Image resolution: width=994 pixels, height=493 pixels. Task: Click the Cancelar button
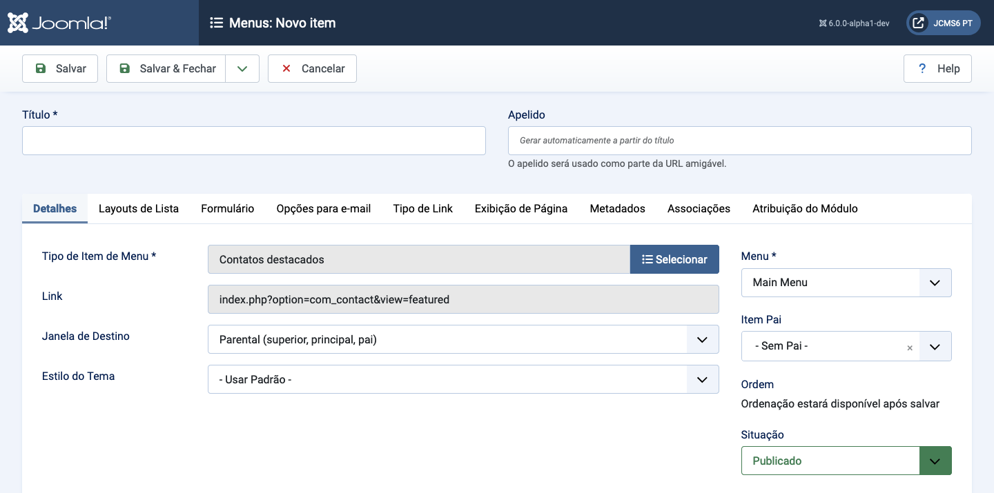[x=312, y=69]
